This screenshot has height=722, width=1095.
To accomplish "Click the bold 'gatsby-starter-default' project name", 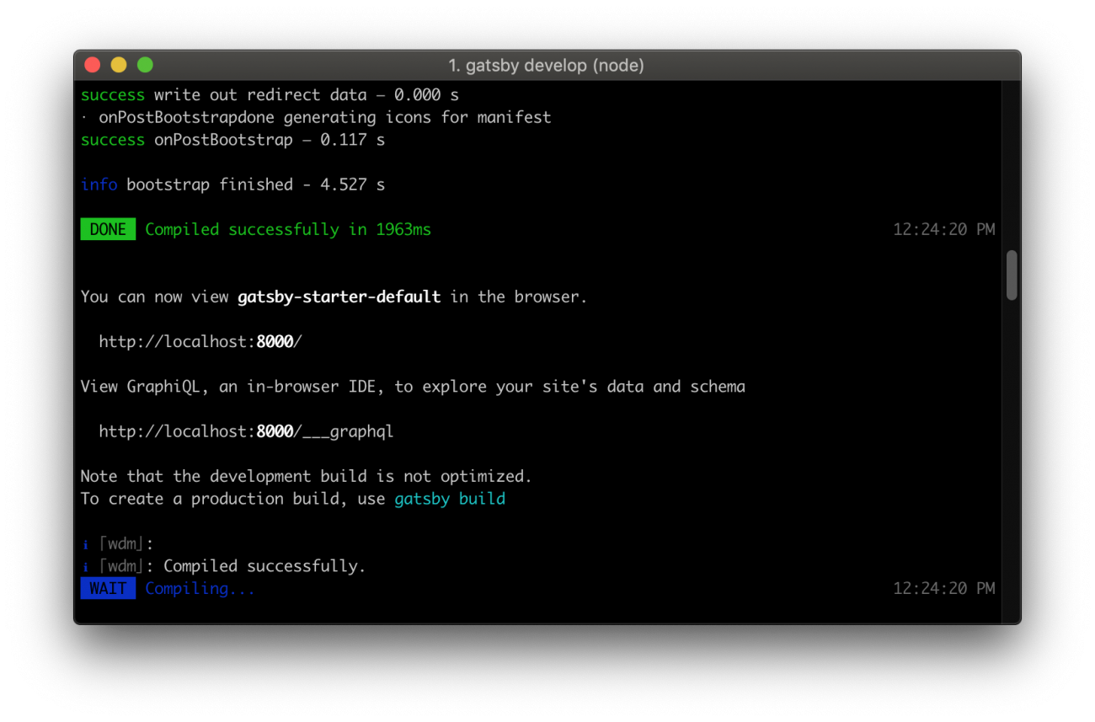I will tap(339, 297).
